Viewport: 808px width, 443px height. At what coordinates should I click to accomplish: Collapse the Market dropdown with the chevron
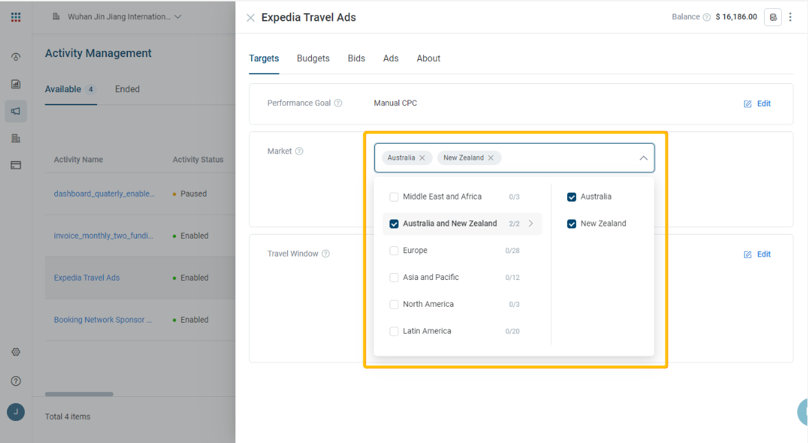tap(644, 158)
